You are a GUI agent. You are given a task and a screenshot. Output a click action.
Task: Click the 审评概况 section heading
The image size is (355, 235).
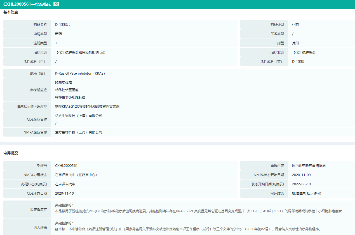(11, 153)
